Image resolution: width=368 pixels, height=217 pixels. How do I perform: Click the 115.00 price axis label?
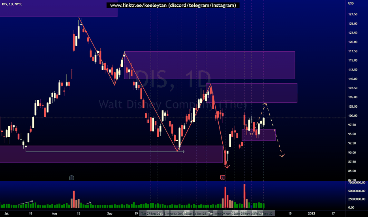point(353,60)
